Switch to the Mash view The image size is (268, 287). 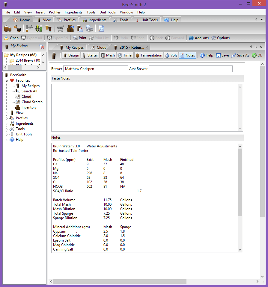tap(108, 55)
